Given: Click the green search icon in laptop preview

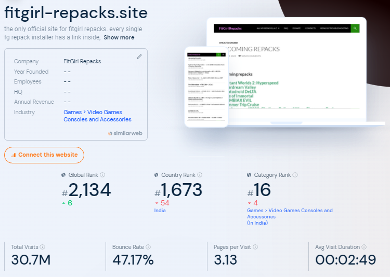Looking at the screenshot, I should click(355, 29).
